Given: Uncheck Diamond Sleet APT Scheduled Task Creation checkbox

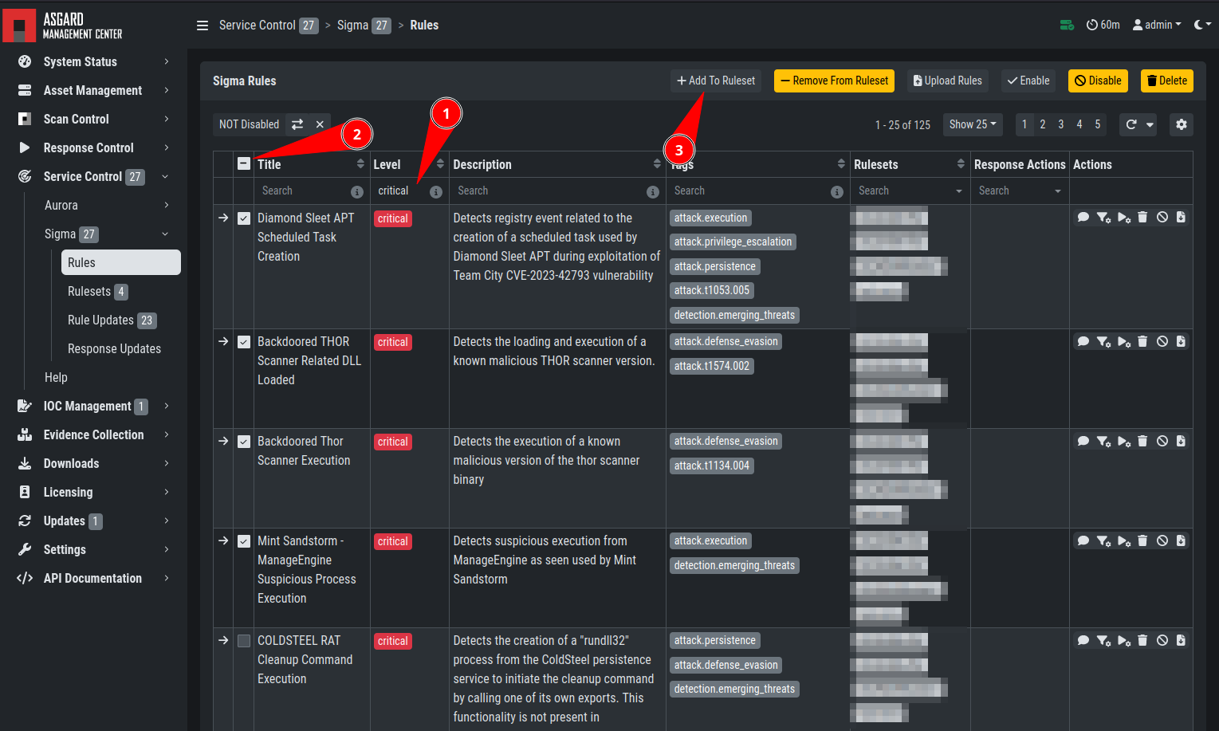Looking at the screenshot, I should (244, 218).
